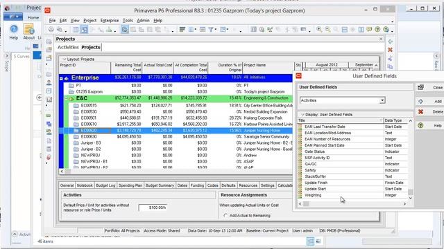
Task: Click the About notepad icon in back window
Action: coord(28,29)
